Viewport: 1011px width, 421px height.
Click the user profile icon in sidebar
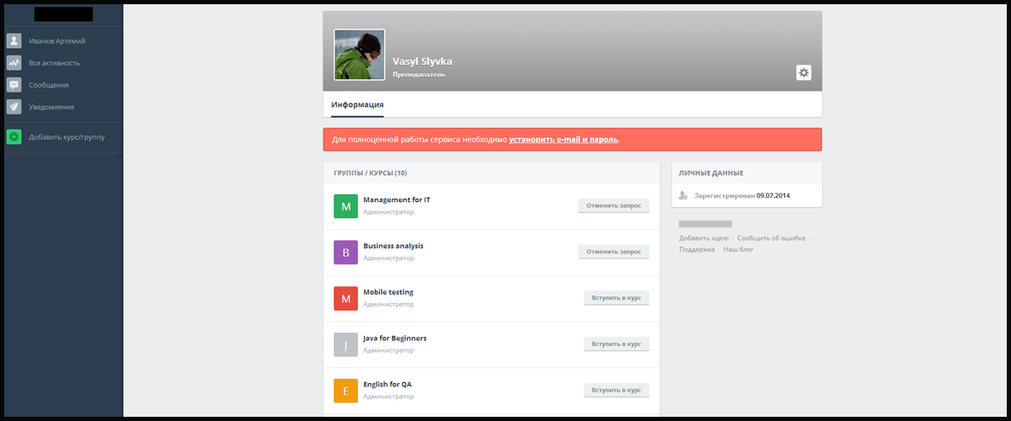coord(13,40)
